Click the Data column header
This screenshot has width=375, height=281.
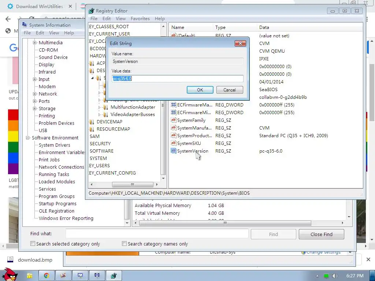tap(310, 27)
